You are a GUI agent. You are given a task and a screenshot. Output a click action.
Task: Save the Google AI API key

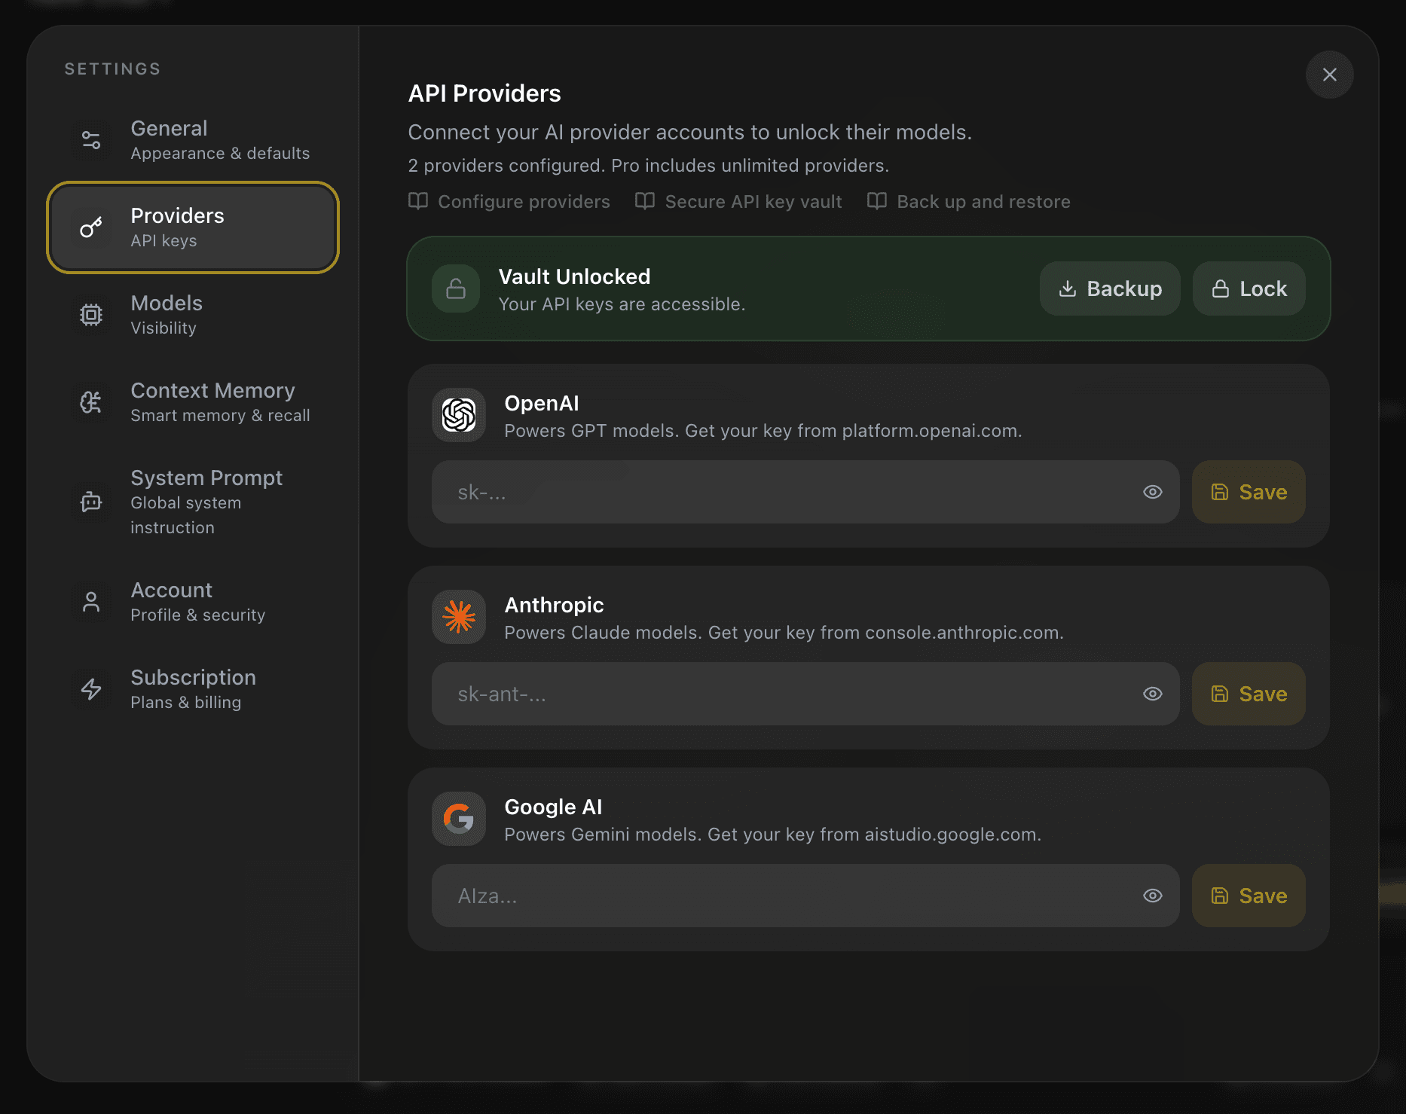(1249, 896)
